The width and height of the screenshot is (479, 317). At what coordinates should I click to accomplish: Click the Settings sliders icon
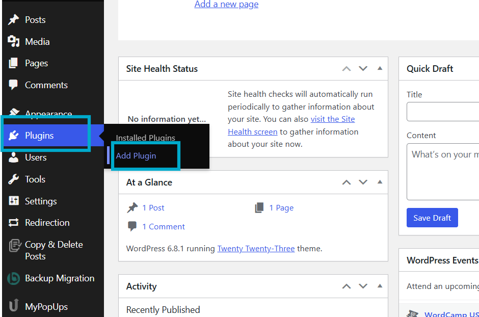[14, 201]
